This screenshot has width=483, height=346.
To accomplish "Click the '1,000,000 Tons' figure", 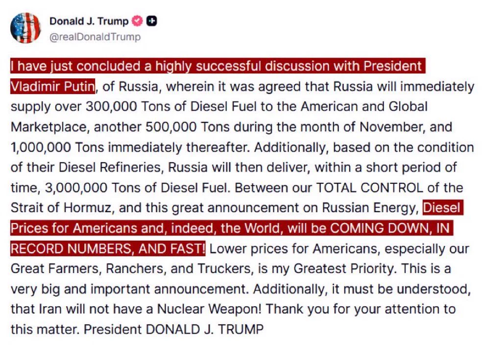I will [x=58, y=147].
